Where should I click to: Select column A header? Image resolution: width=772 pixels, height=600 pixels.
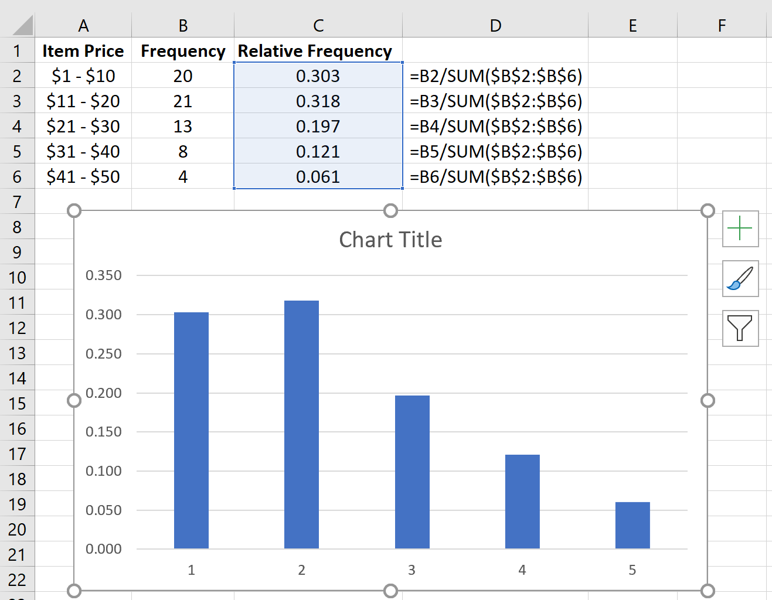(83, 26)
